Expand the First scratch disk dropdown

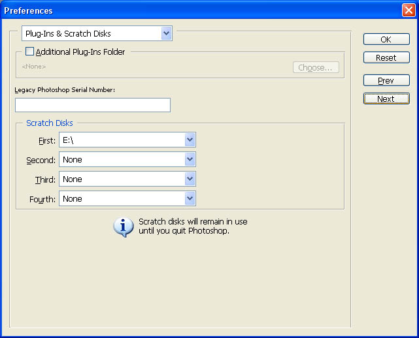(x=190, y=140)
